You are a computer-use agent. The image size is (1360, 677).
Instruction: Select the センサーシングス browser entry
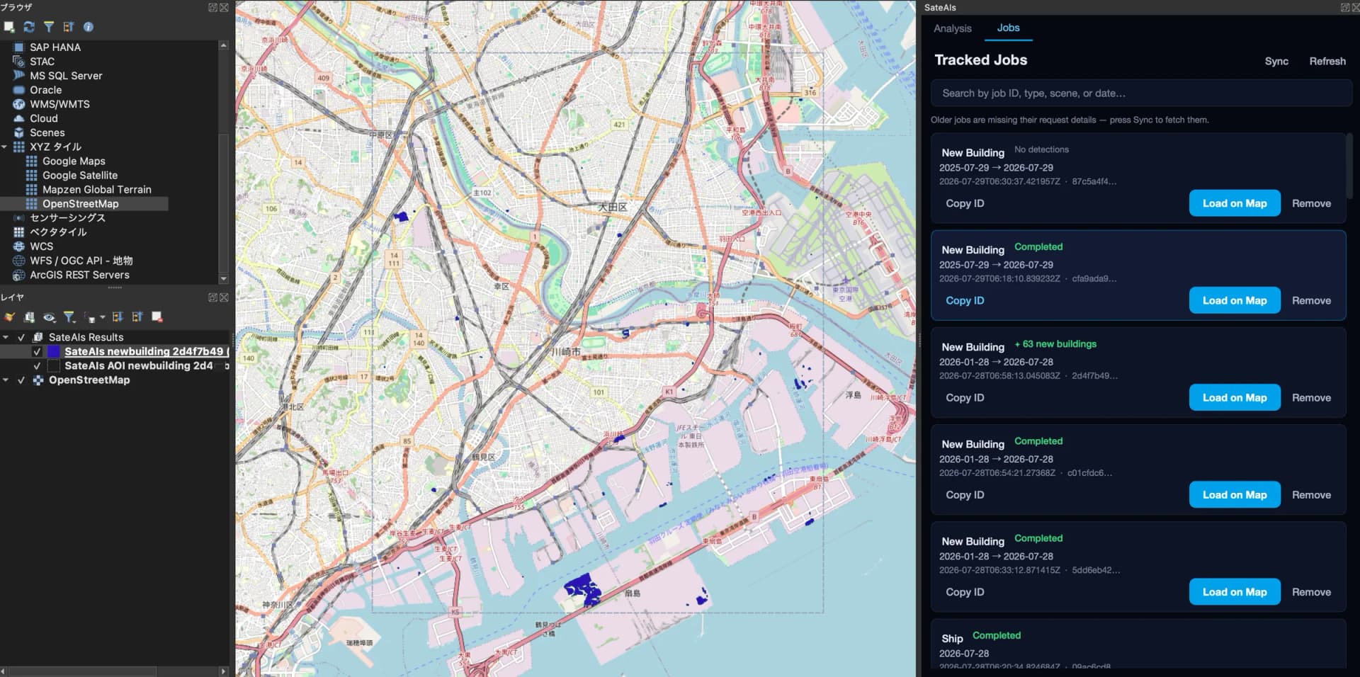pos(67,217)
